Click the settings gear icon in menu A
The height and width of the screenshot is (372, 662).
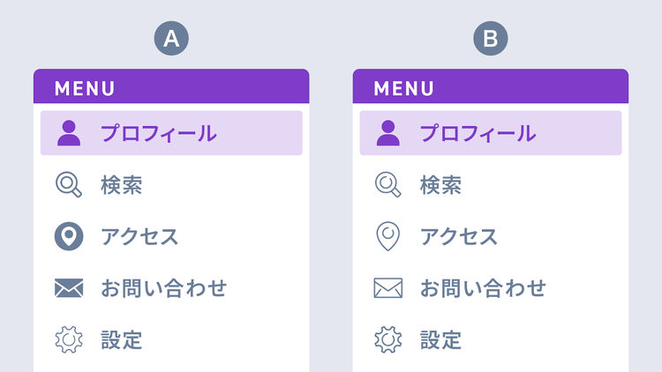coord(69,339)
